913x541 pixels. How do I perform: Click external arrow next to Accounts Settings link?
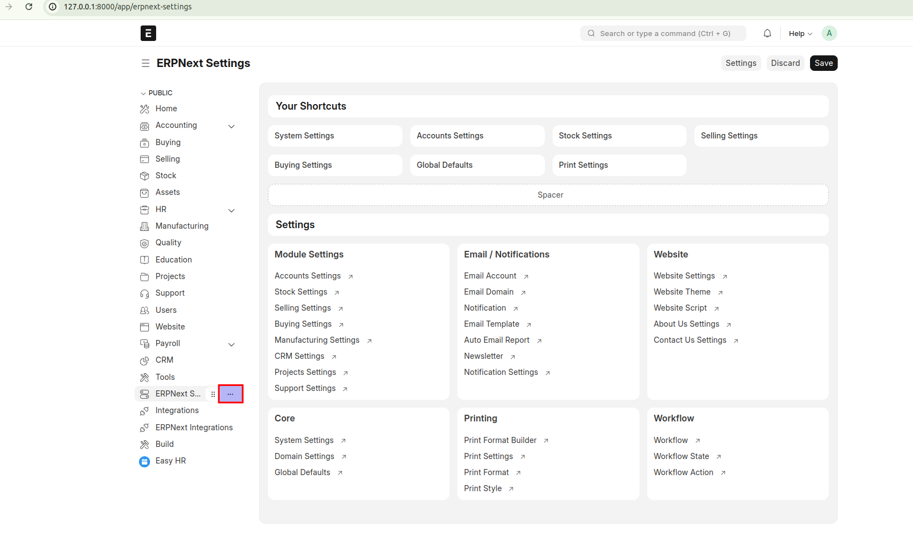point(350,276)
